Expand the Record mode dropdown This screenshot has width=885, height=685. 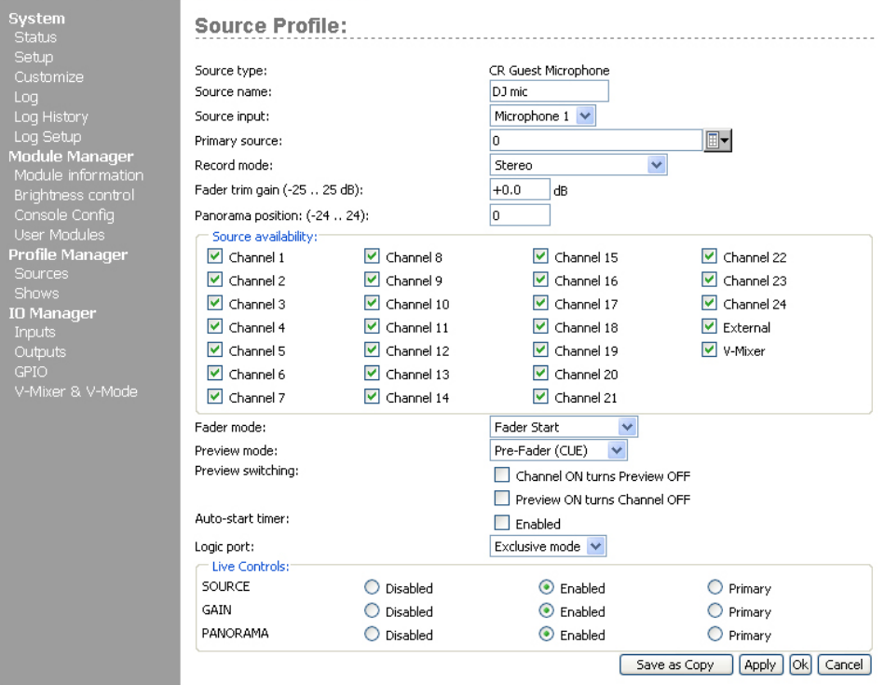[657, 164]
